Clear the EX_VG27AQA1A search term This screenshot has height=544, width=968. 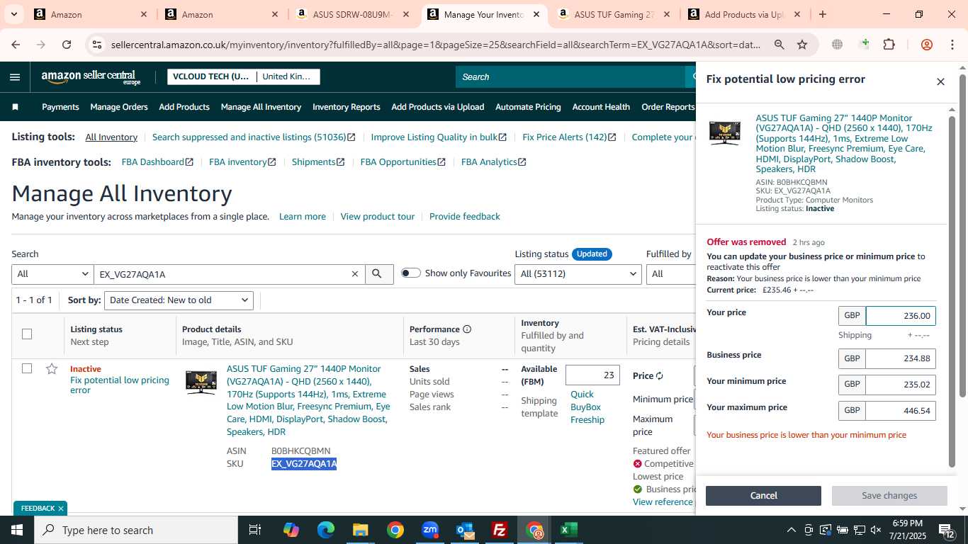[x=355, y=274]
